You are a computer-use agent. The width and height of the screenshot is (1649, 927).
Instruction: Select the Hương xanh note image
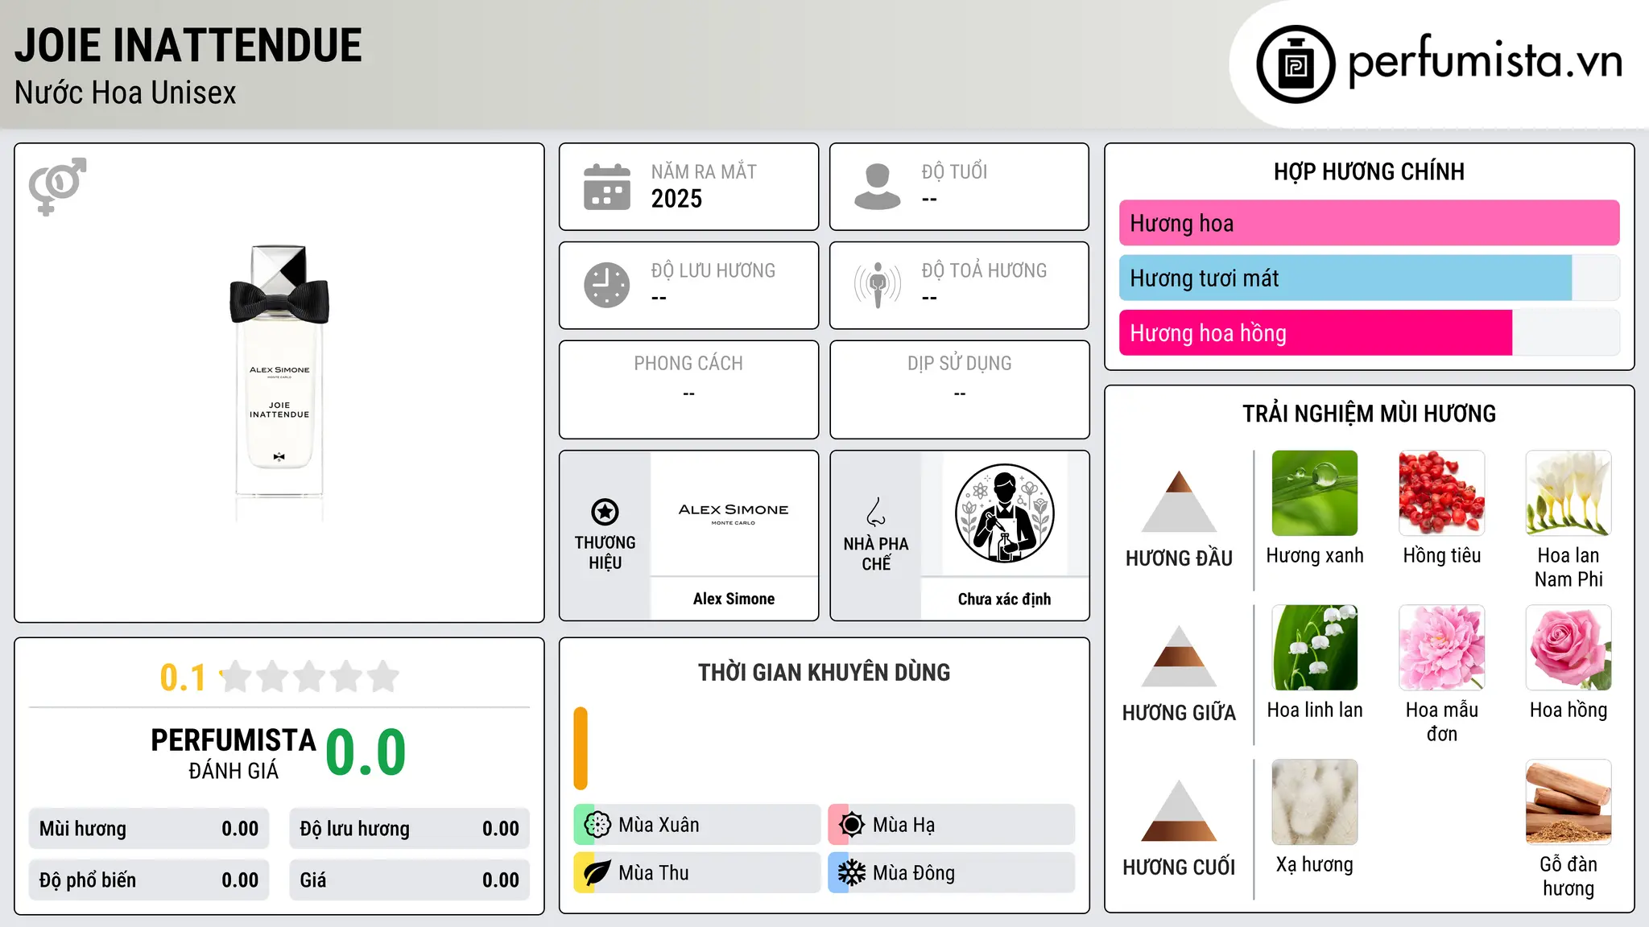(x=1315, y=493)
